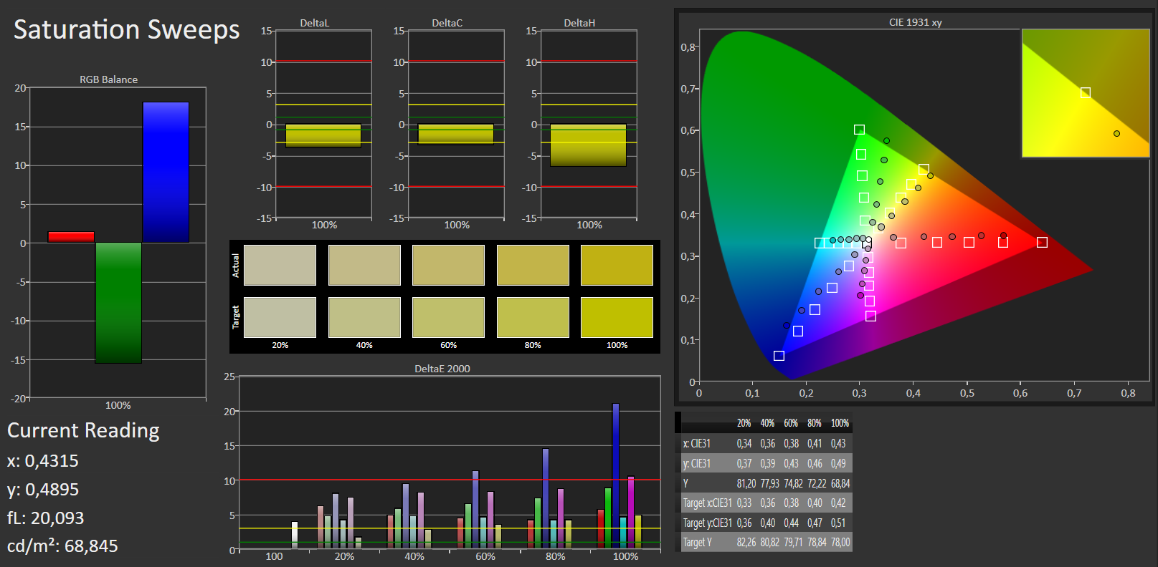
Task: Click the DeltaC chart title
Action: 447,23
